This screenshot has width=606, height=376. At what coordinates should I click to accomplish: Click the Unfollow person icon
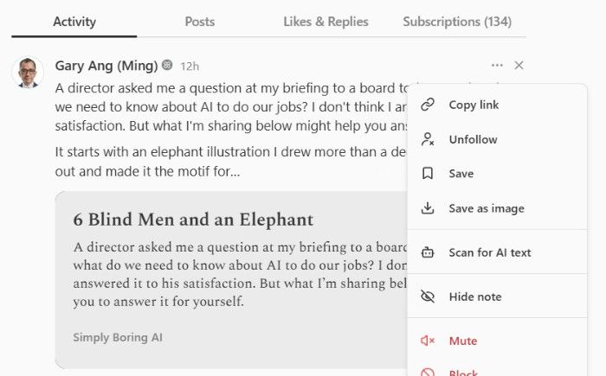tap(428, 139)
